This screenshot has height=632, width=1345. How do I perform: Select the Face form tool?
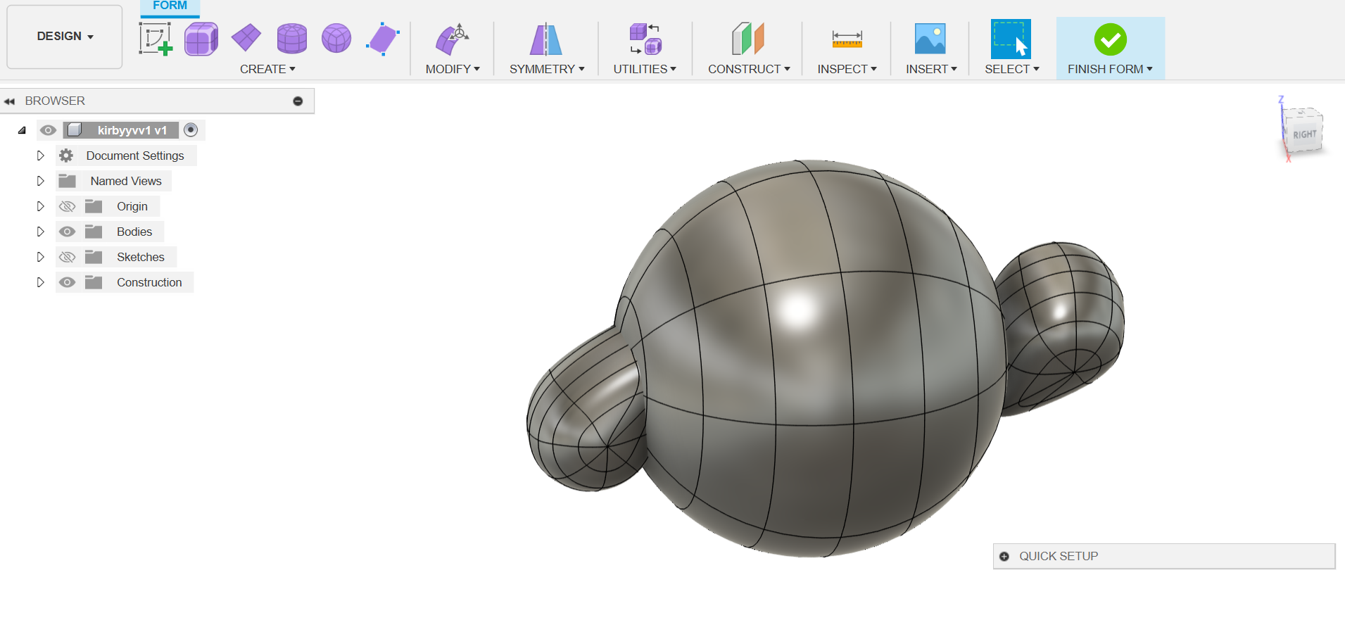(383, 39)
